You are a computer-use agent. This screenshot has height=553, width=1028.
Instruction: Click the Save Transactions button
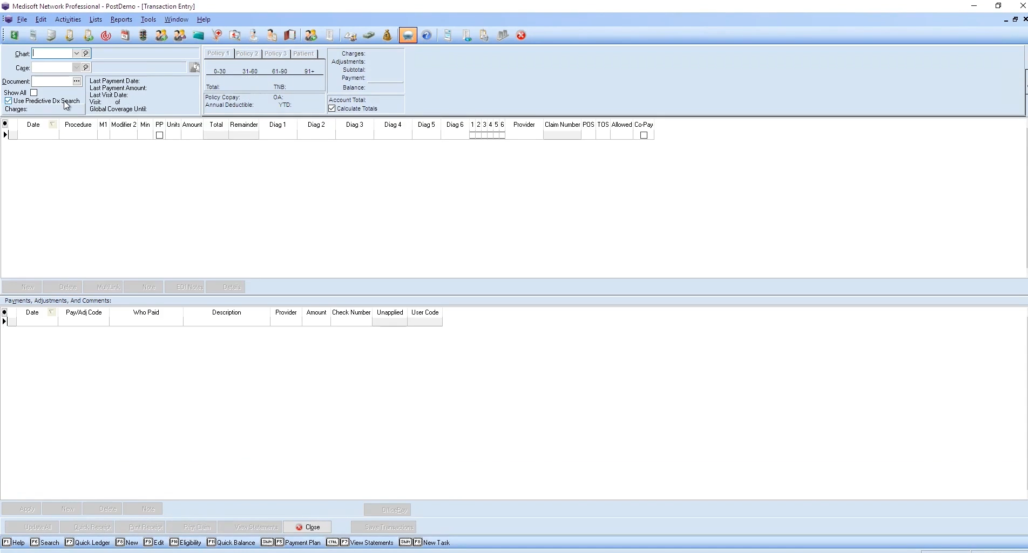click(x=384, y=527)
